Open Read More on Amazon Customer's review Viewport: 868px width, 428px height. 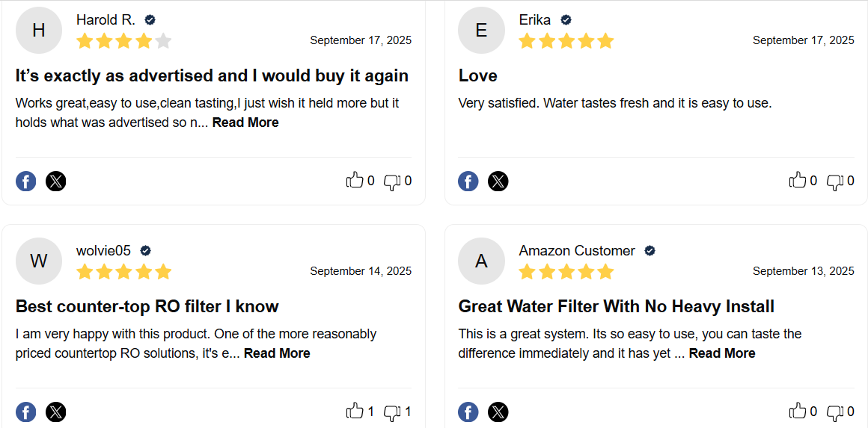722,353
